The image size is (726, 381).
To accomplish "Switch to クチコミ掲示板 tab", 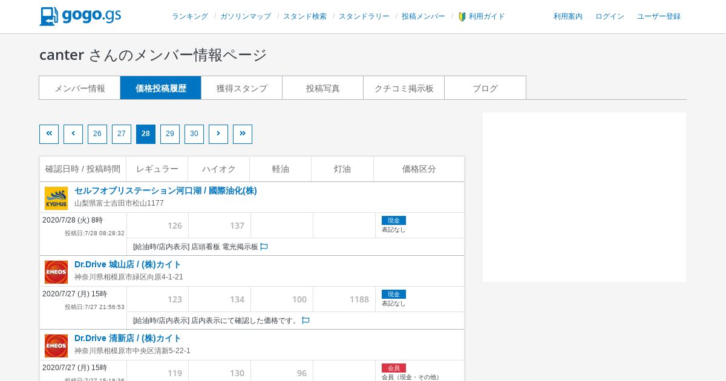I will click(x=404, y=88).
